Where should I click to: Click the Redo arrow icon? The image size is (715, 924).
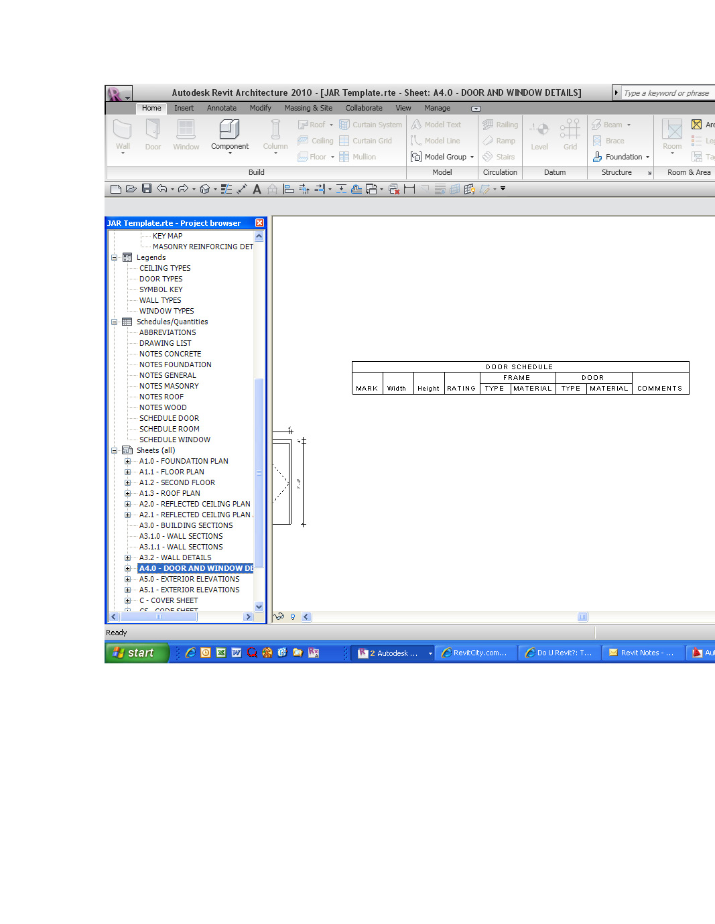[x=183, y=189]
